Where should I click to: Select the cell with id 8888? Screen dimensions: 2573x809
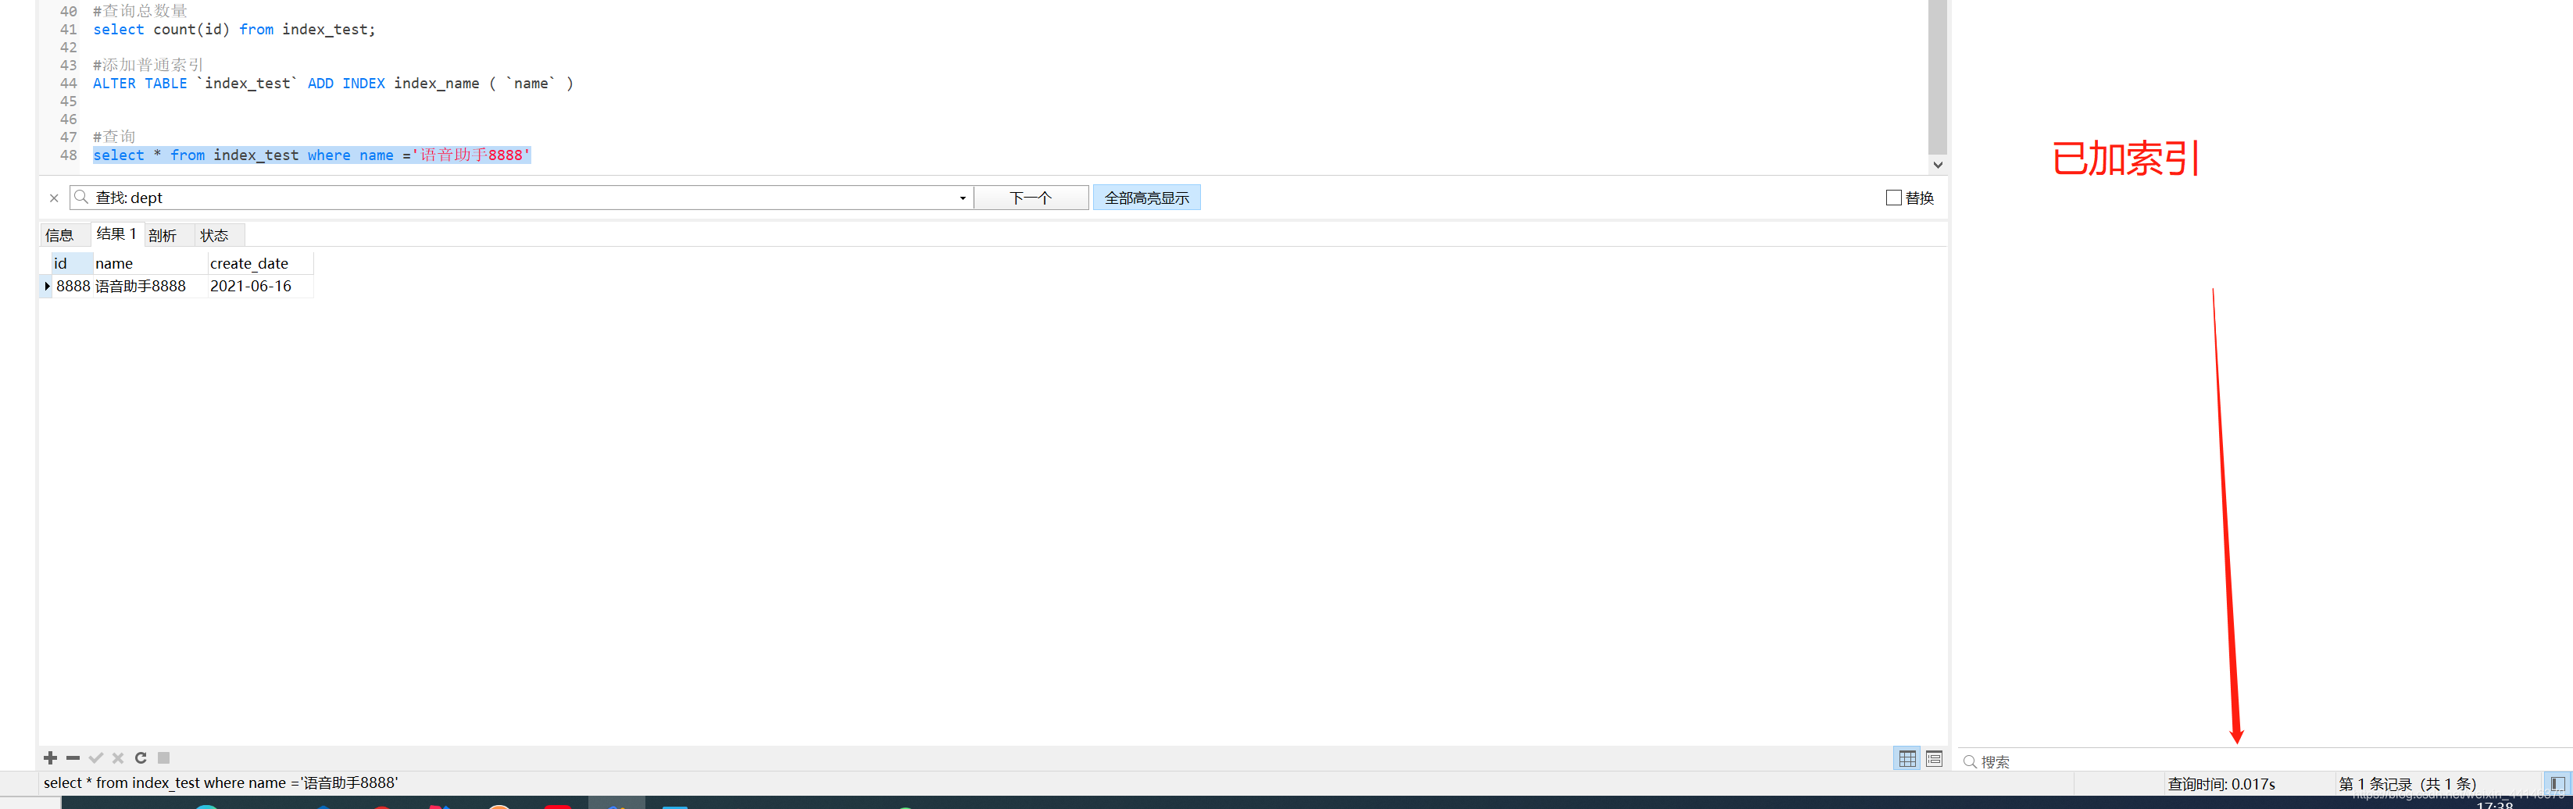[x=73, y=287]
